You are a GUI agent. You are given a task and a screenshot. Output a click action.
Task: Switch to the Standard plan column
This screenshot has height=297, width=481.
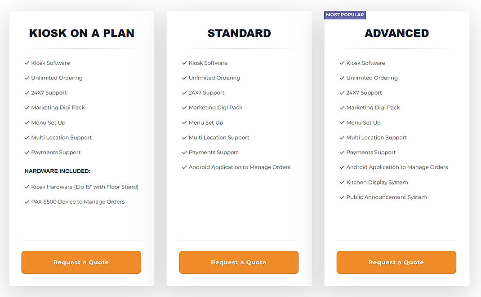tap(239, 33)
